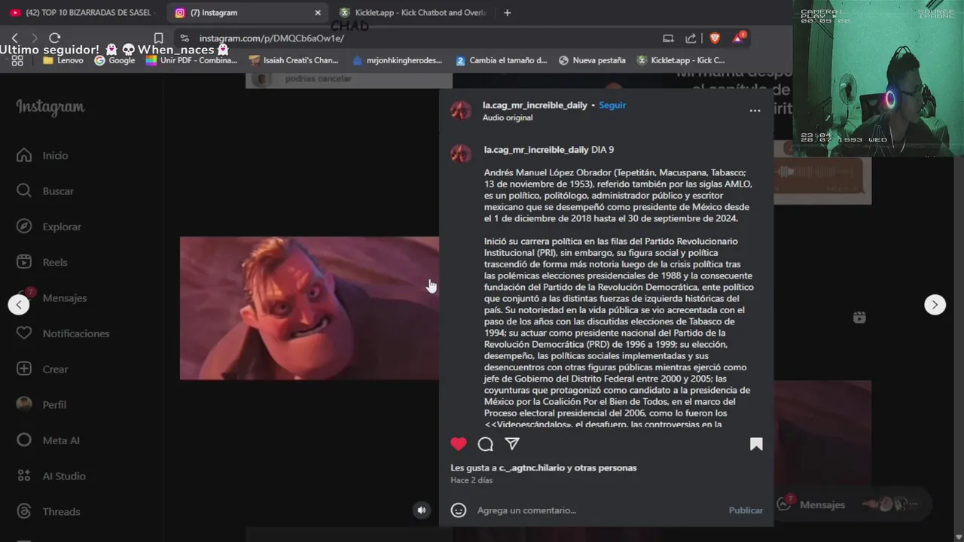This screenshot has height=542, width=964.
Task: Click the Instagram logo wordmark
Action: pos(50,108)
